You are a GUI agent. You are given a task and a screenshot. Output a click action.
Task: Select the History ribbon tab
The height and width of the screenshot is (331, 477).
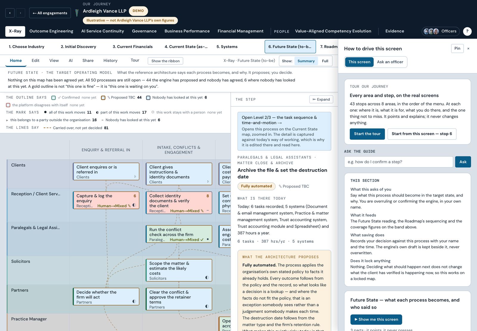coord(110,60)
